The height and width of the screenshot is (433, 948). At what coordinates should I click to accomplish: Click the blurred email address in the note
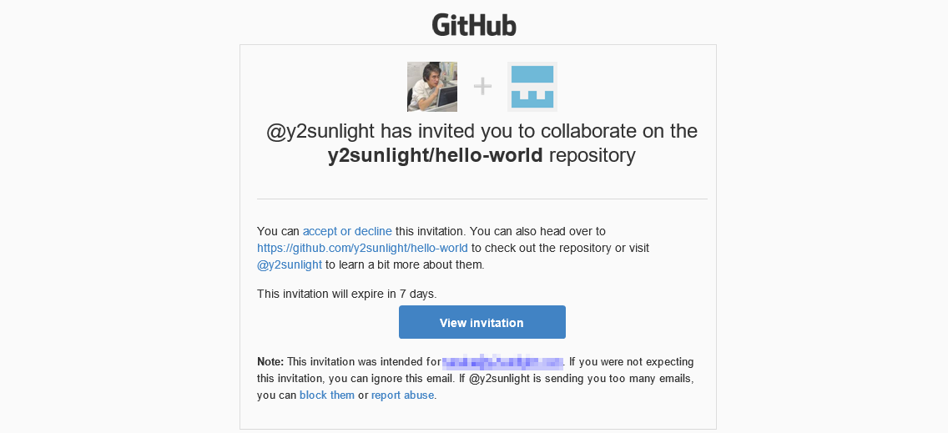coord(502,362)
